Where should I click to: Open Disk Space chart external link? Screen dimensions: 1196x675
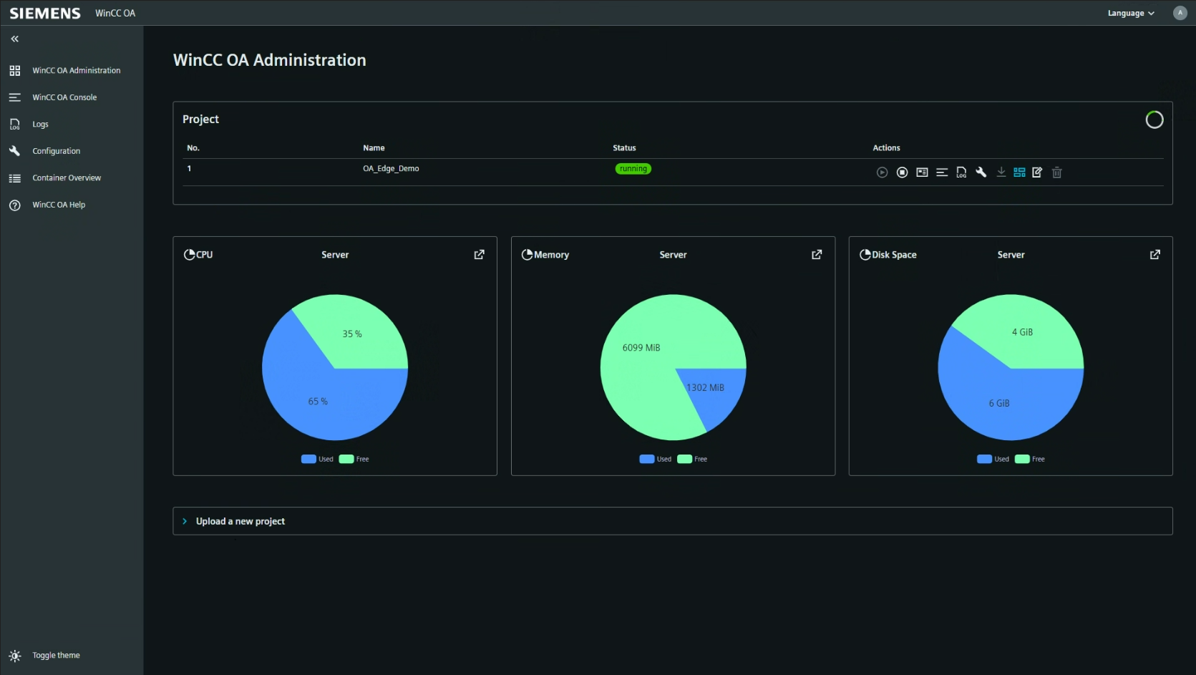point(1154,255)
